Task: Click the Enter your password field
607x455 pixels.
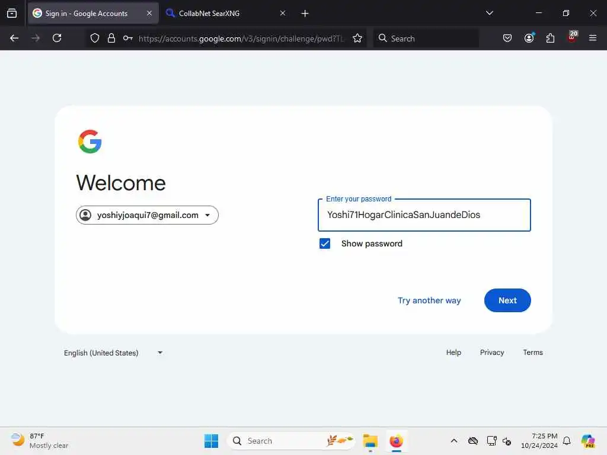Action: click(x=424, y=215)
